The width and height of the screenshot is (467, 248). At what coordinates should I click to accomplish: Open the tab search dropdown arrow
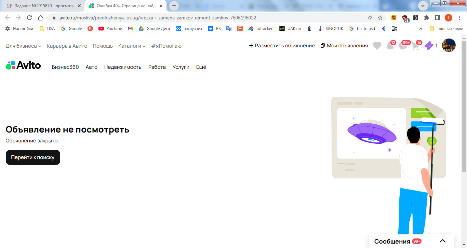pyautogui.click(x=423, y=5)
